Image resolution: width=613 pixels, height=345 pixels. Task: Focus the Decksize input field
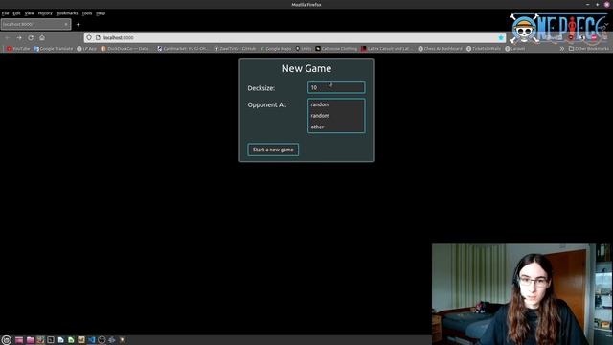[x=336, y=87]
